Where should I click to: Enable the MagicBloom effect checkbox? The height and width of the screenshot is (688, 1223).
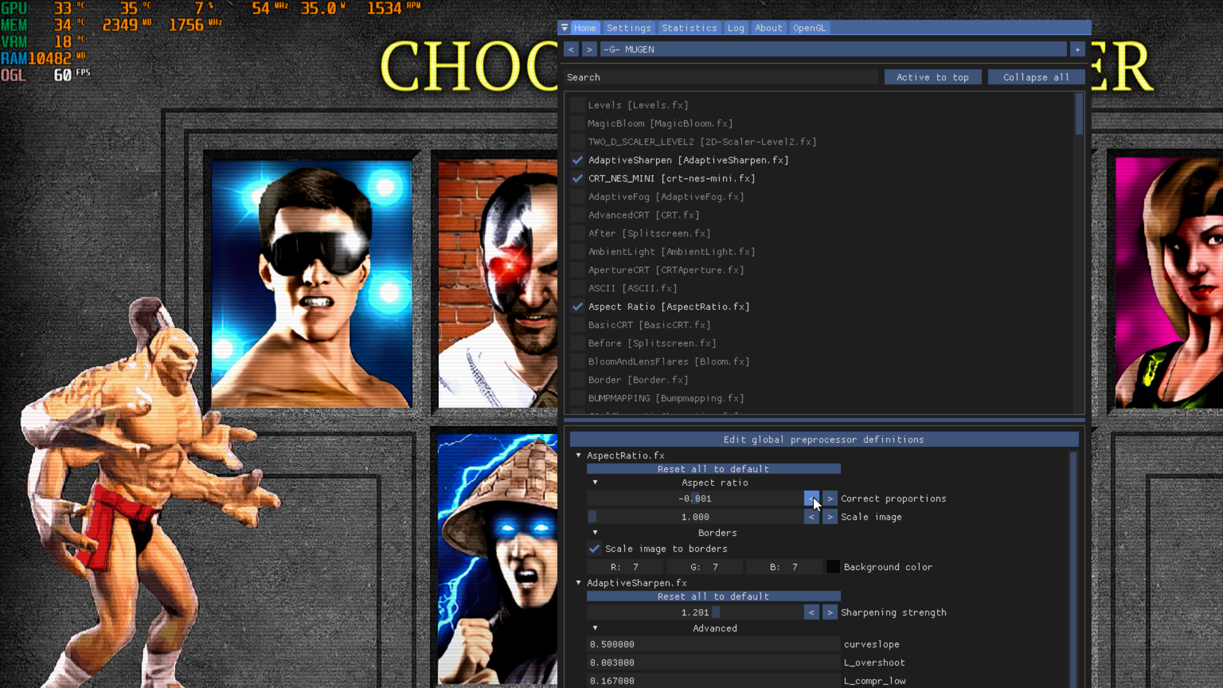577,124
